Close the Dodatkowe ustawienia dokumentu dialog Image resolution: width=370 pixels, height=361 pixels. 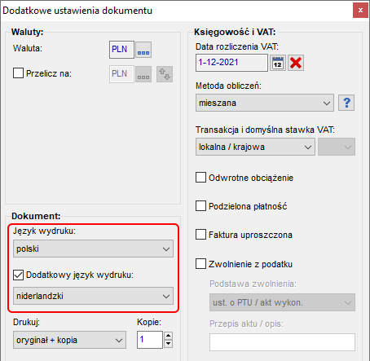click(x=360, y=11)
